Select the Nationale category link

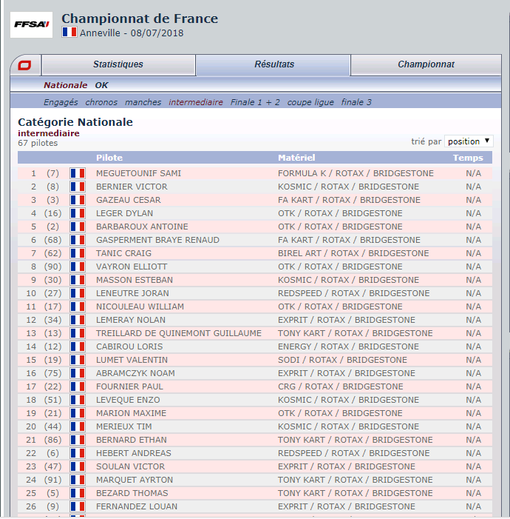point(65,85)
